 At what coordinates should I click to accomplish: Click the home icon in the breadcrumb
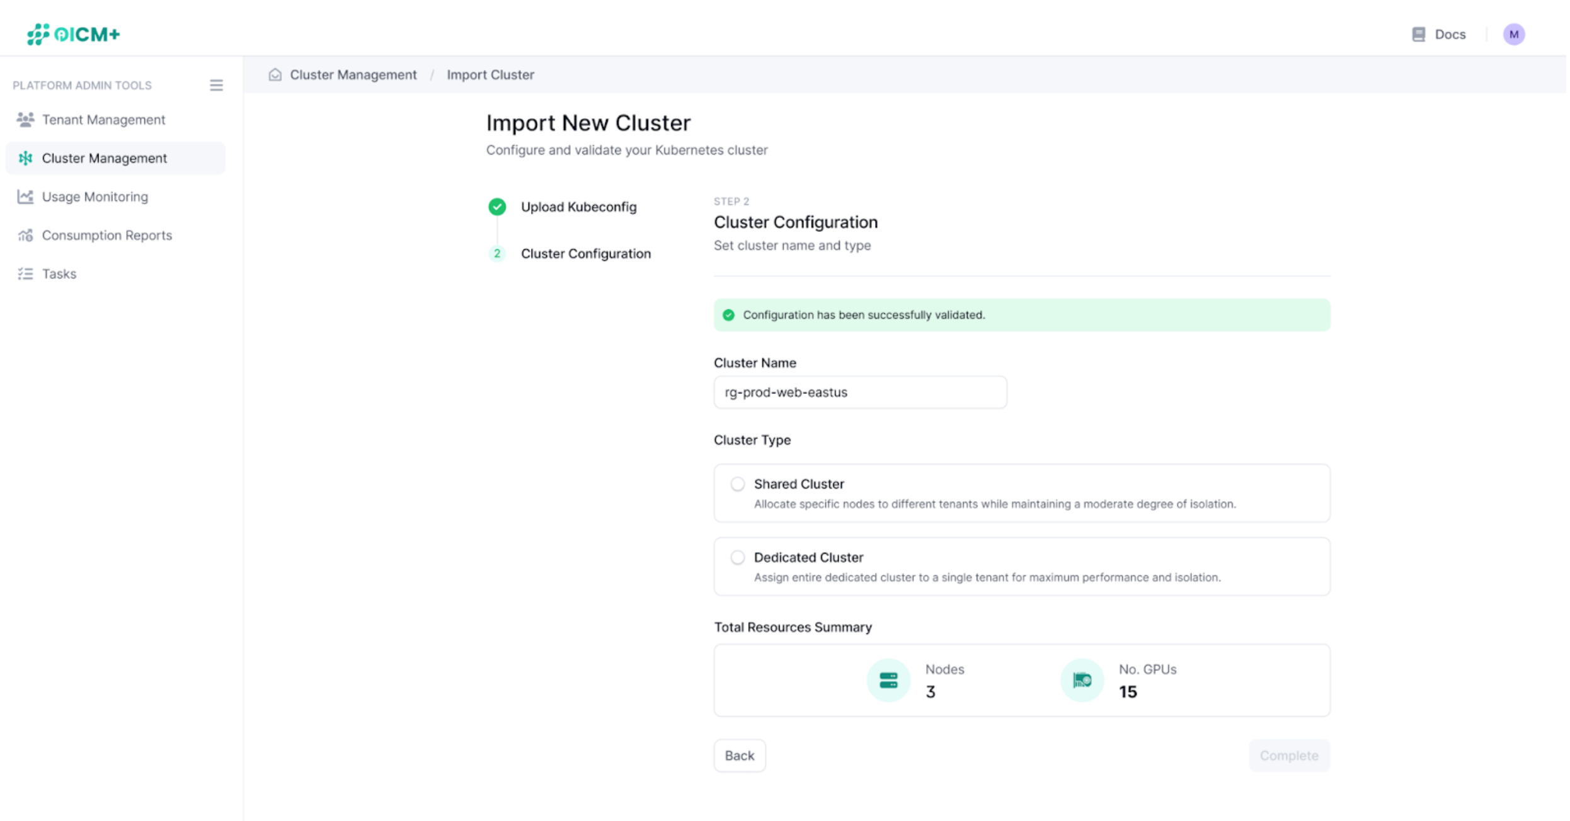tap(275, 74)
